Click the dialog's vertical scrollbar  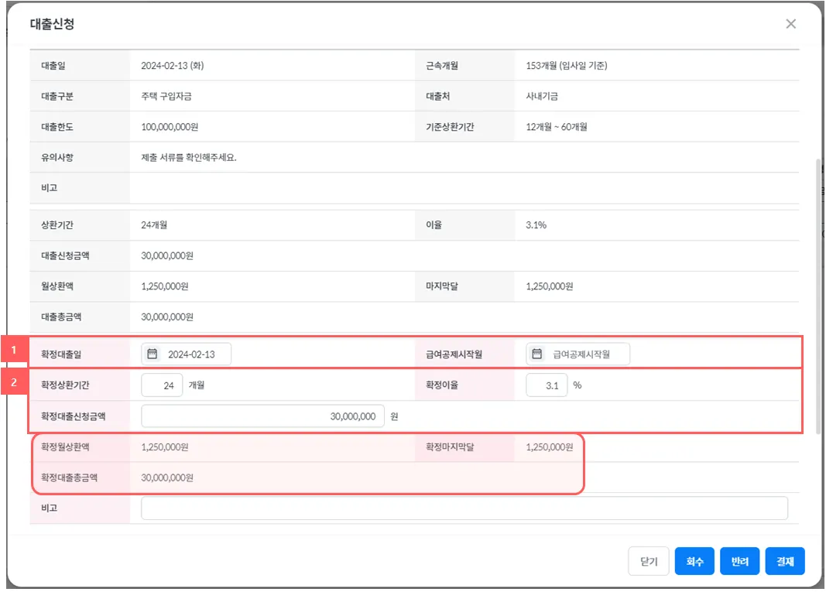818,295
